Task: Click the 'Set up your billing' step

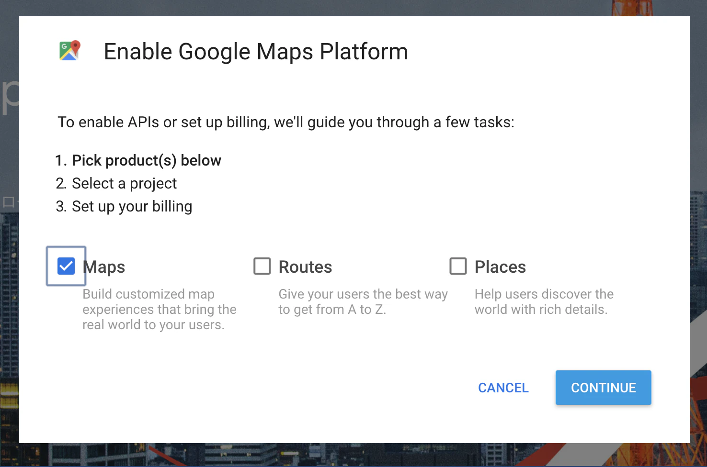Action: [x=132, y=206]
